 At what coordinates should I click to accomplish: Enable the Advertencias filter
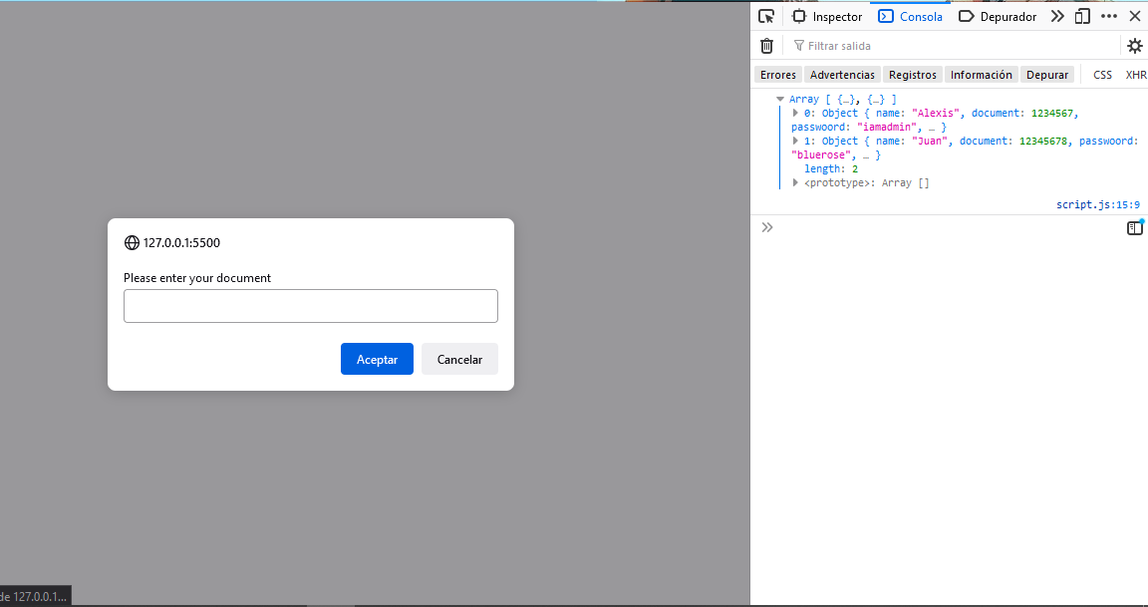click(842, 74)
